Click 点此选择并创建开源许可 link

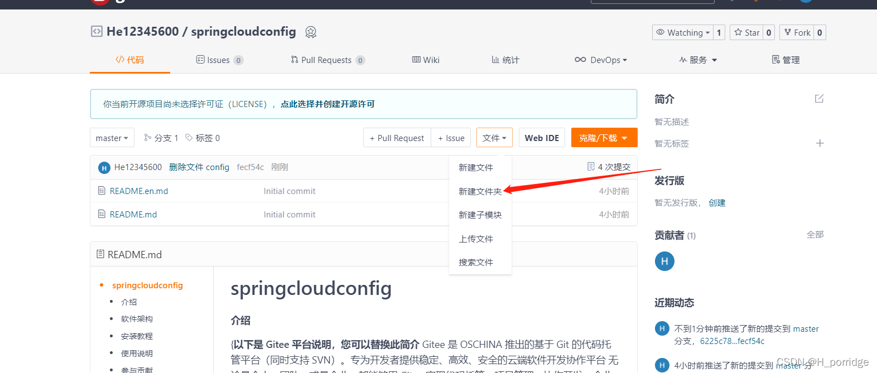[327, 104]
